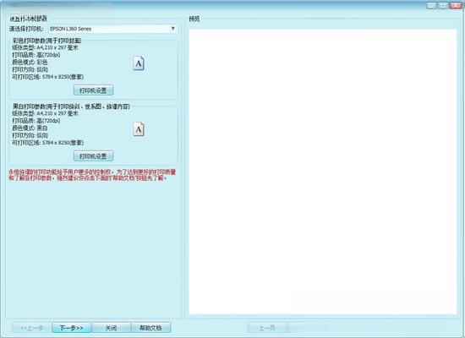Close the window with the red X
The image size is (465, 338).
456,5
